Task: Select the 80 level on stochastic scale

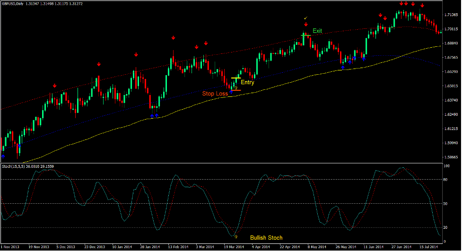Action: 447,180
